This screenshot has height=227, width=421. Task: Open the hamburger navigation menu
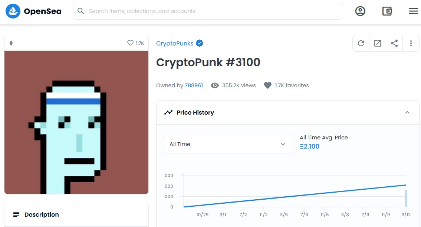(x=413, y=11)
